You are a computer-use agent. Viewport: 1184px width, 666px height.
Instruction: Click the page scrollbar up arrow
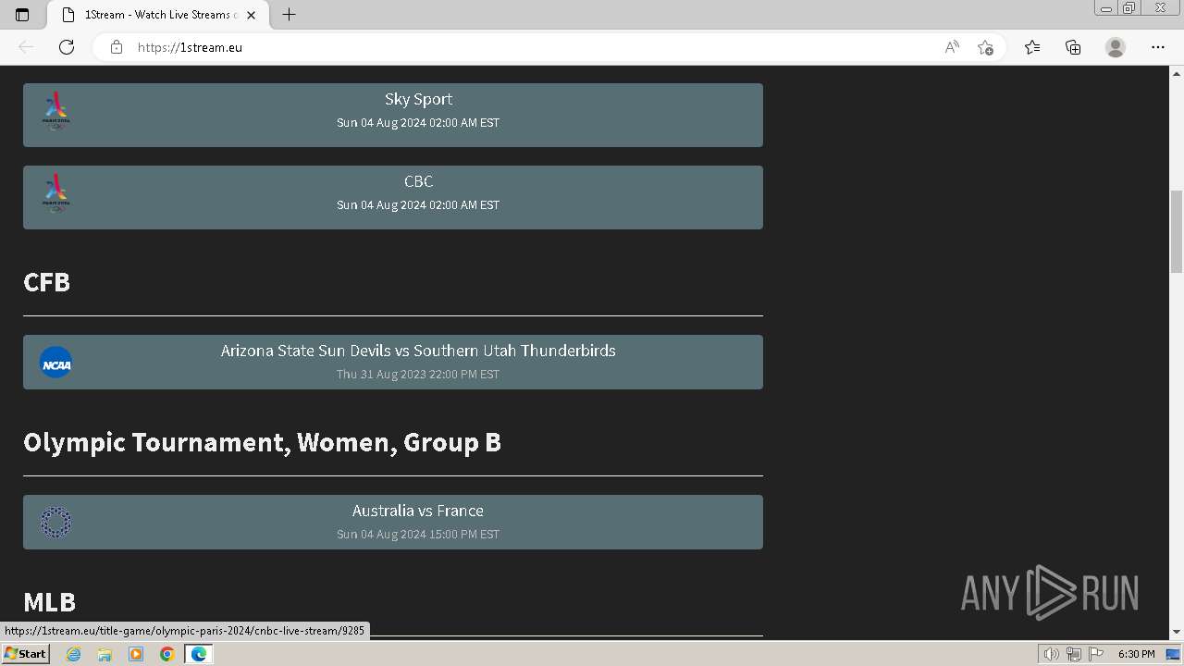click(1177, 73)
